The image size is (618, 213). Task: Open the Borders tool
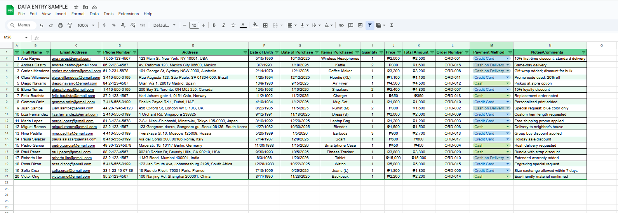pos(265,25)
